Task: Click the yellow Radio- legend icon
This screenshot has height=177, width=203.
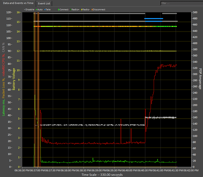Action: [x=82, y=10]
